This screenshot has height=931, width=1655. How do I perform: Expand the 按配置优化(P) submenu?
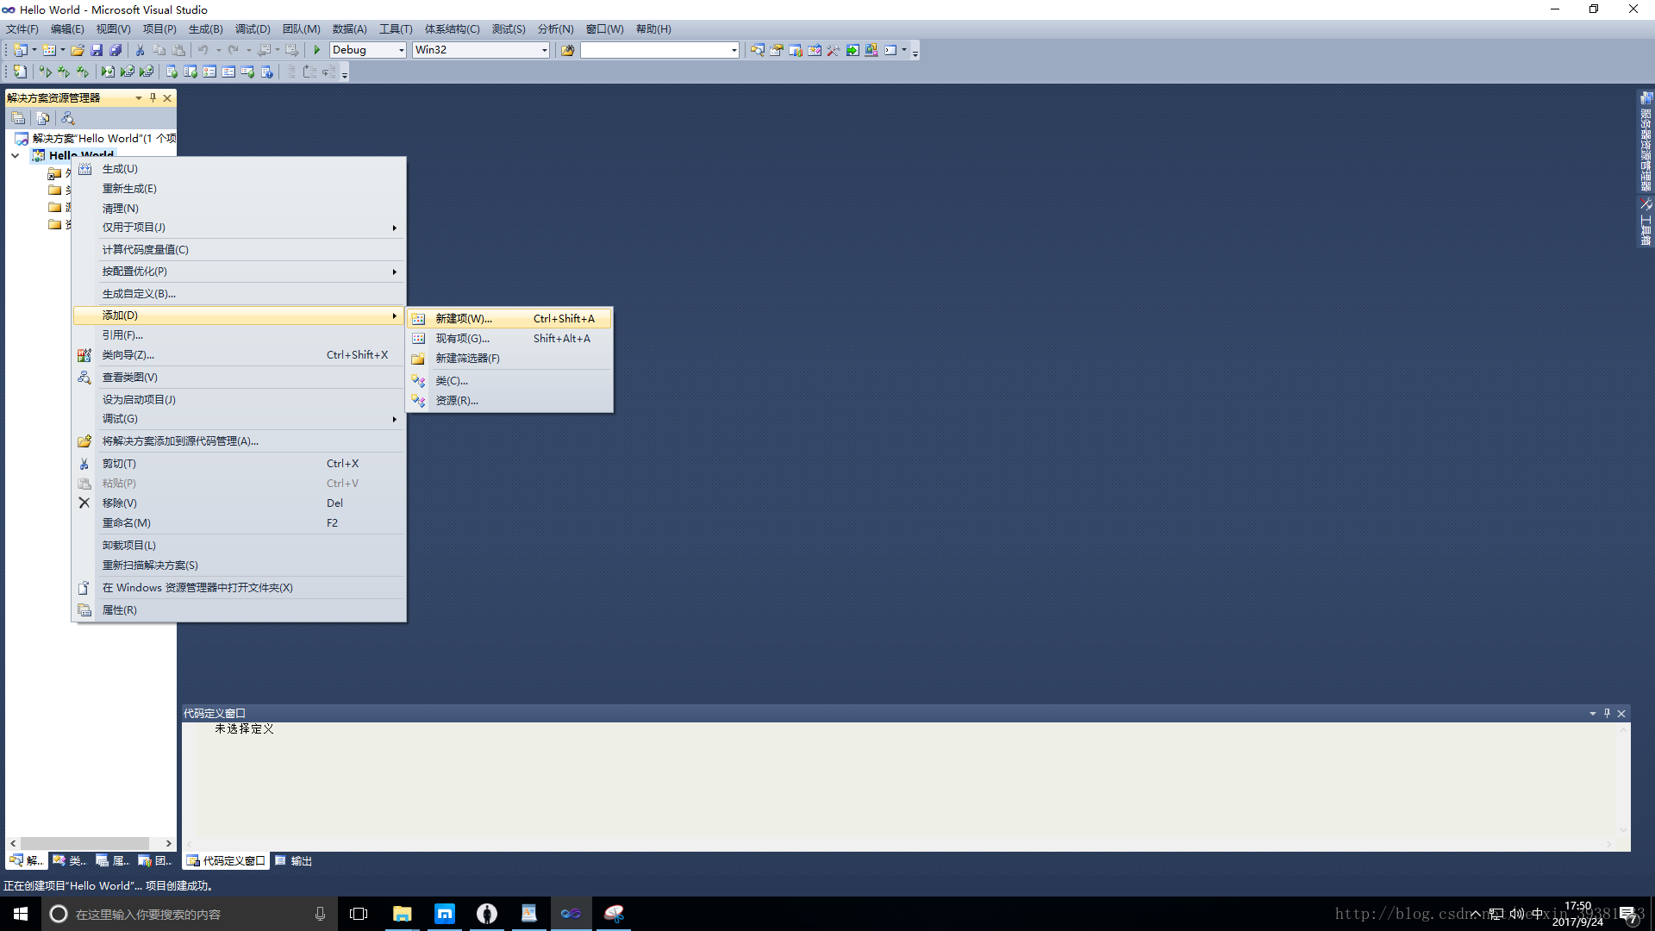point(240,272)
